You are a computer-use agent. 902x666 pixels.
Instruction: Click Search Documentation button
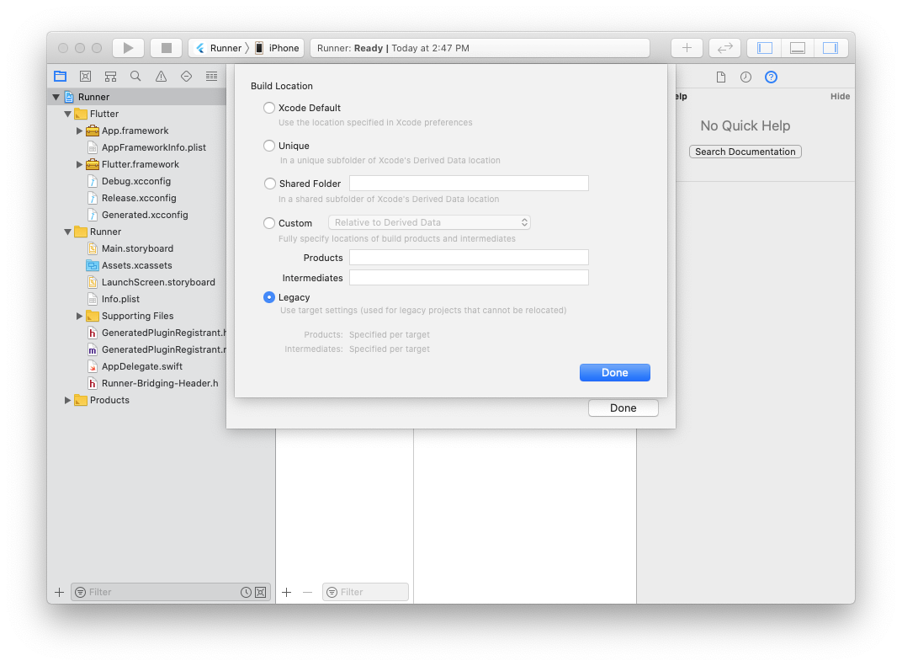click(745, 152)
